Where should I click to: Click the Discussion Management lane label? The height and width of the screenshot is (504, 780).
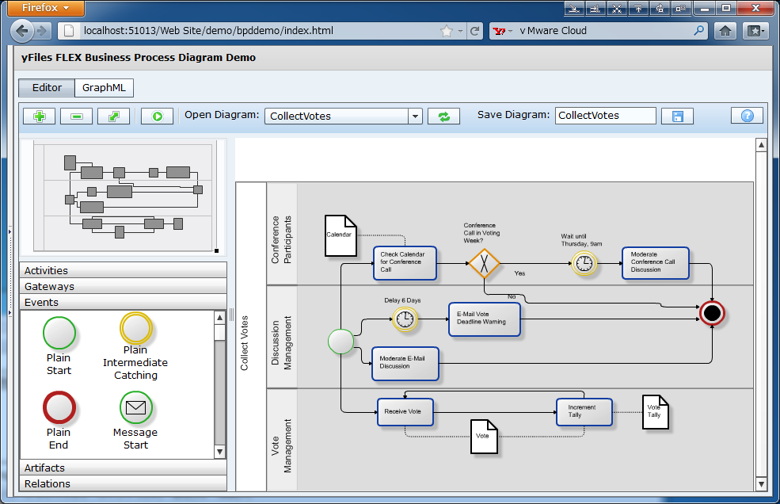coord(281,342)
